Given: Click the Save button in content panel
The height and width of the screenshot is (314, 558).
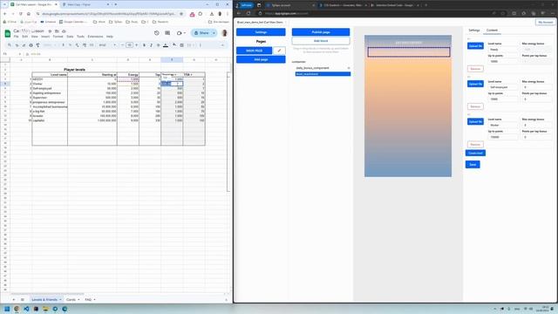Looking at the screenshot, I should coord(473,165).
